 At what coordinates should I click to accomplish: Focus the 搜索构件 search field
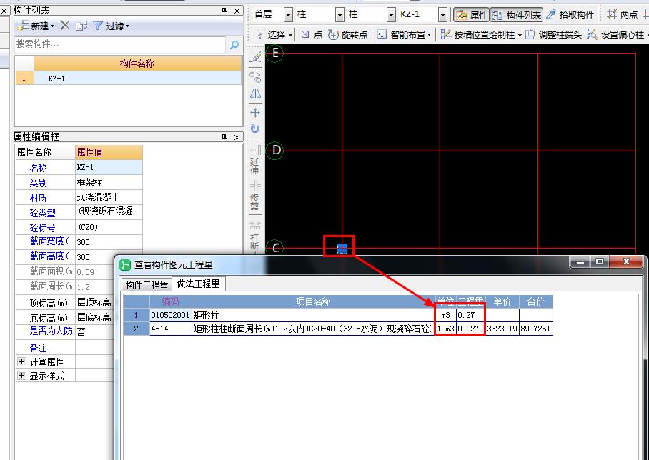(x=120, y=44)
